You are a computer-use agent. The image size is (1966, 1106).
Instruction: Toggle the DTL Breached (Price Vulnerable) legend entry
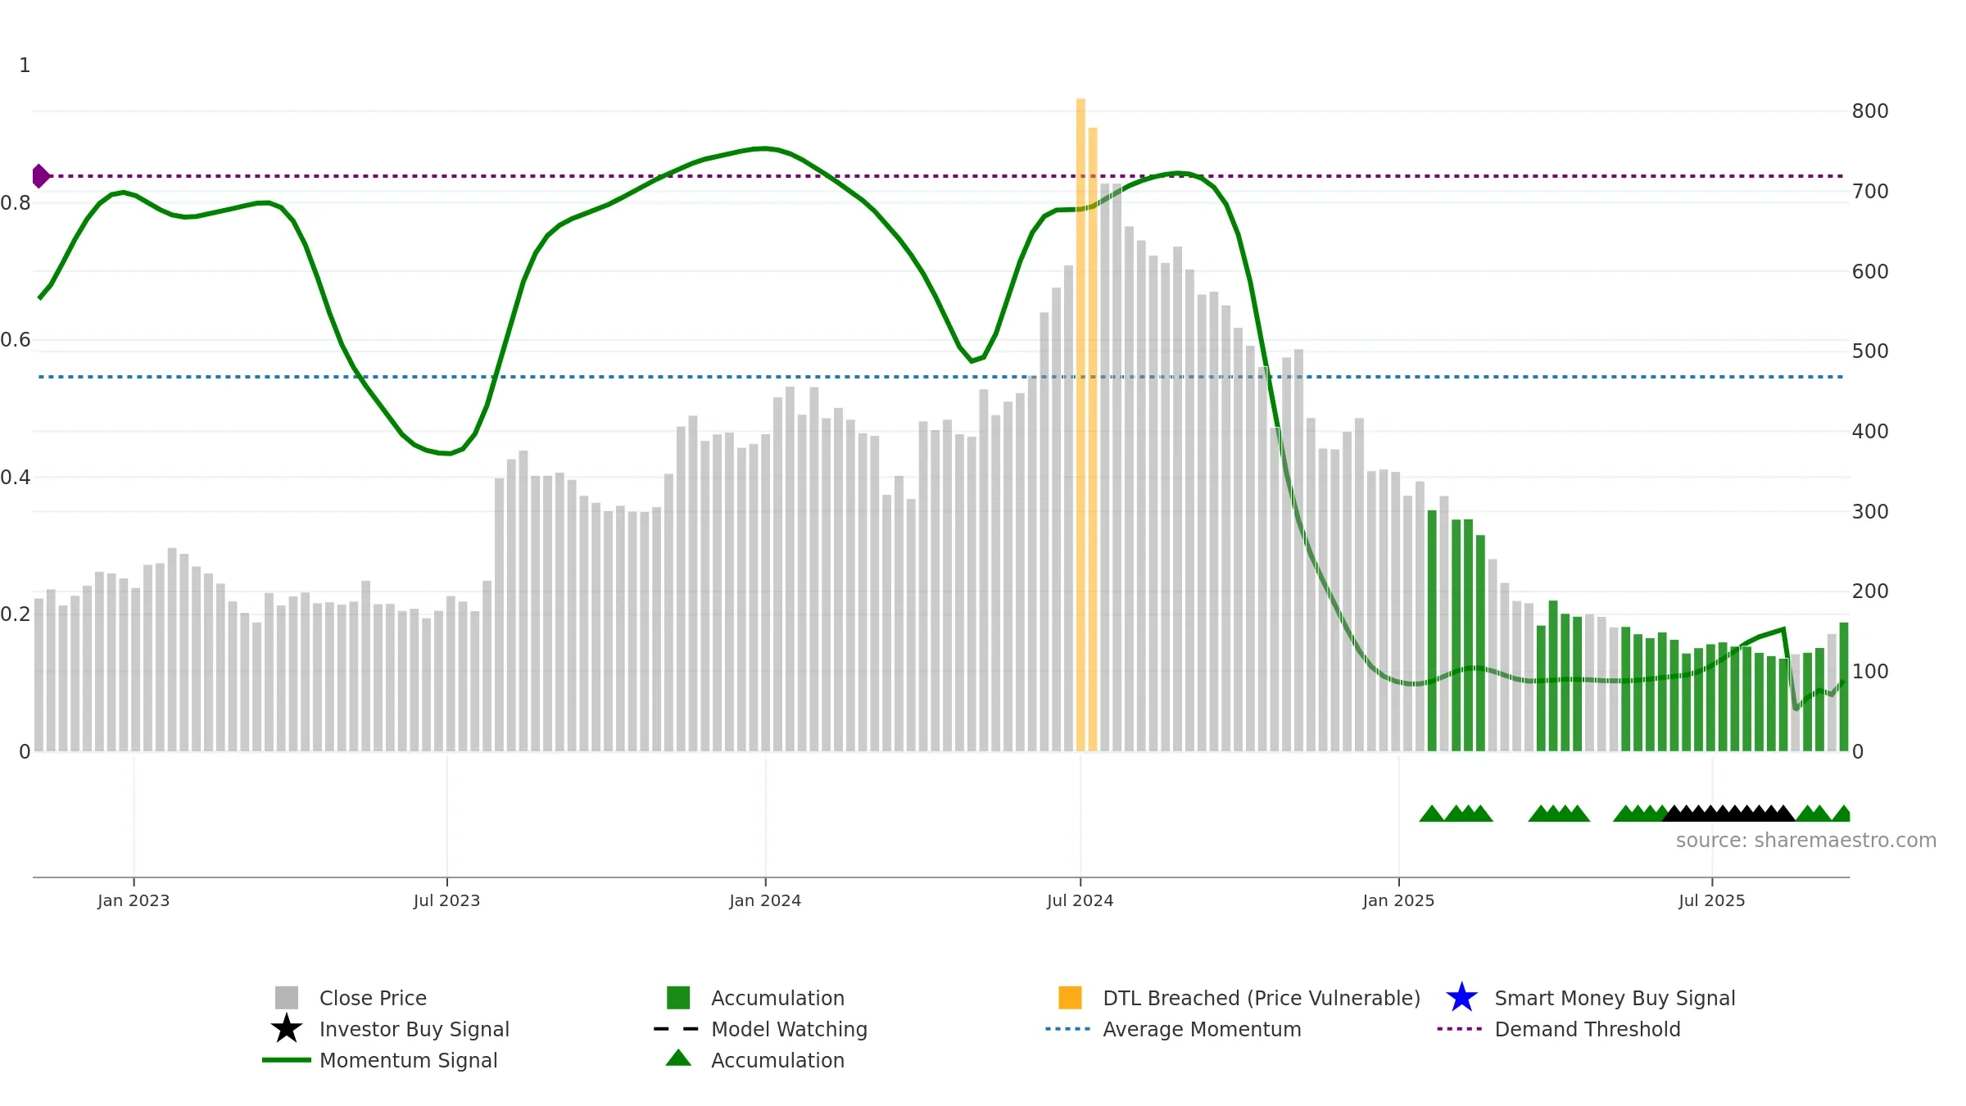coord(1239,998)
